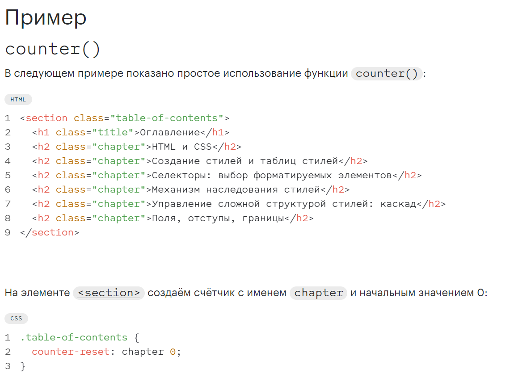This screenshot has height=374, width=531.
Task: Click the "Создание стилей и таблиц стилей" code line
Action: pos(244,161)
